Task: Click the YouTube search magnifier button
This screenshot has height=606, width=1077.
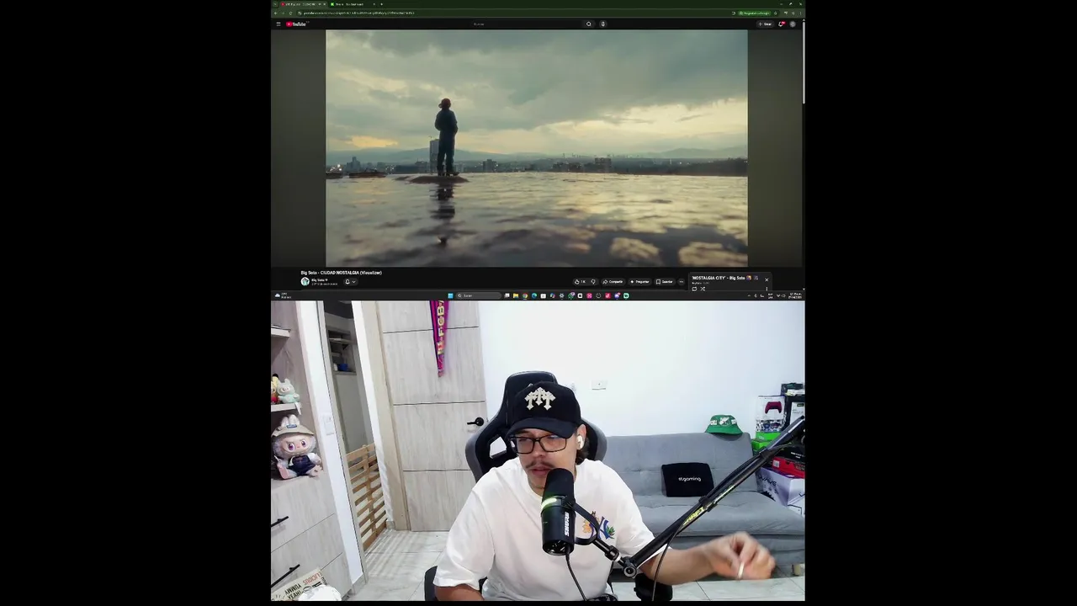Action: point(589,24)
